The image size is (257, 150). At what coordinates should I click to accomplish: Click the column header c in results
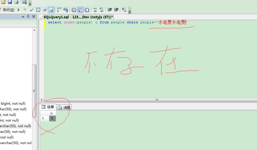[52, 113]
